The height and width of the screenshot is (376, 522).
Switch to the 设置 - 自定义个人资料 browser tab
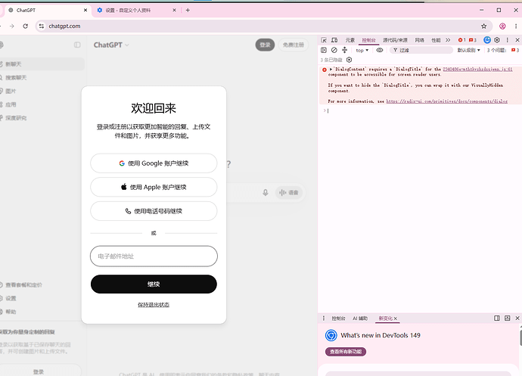click(136, 11)
